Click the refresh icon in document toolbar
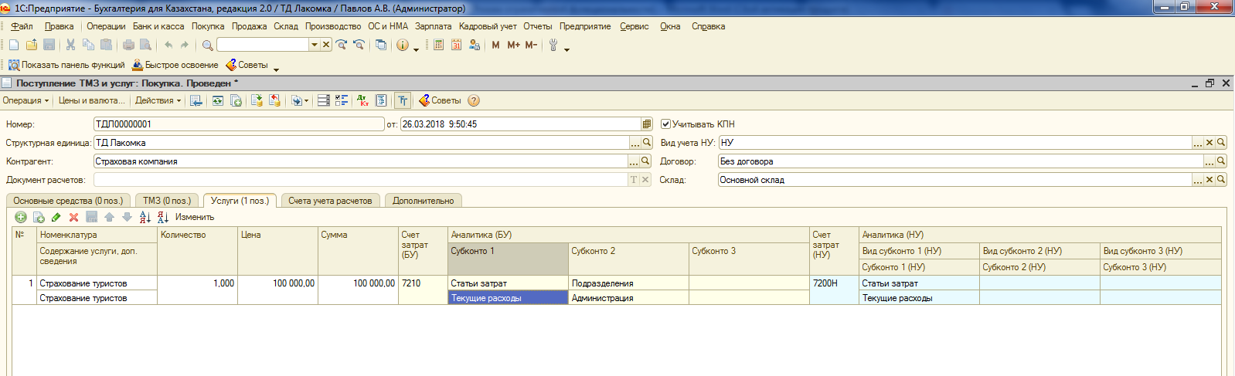 coord(218,100)
